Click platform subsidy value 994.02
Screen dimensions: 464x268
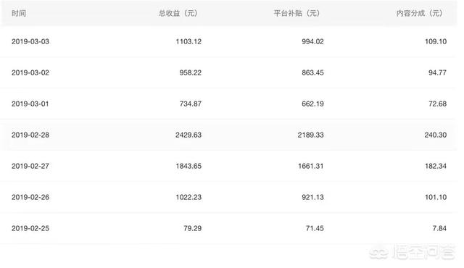pyautogui.click(x=312, y=41)
